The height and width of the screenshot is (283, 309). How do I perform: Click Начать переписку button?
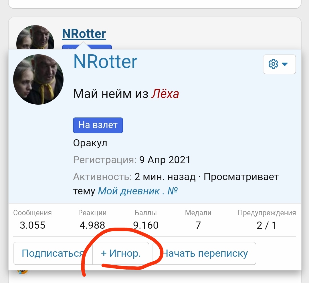tap(204, 253)
